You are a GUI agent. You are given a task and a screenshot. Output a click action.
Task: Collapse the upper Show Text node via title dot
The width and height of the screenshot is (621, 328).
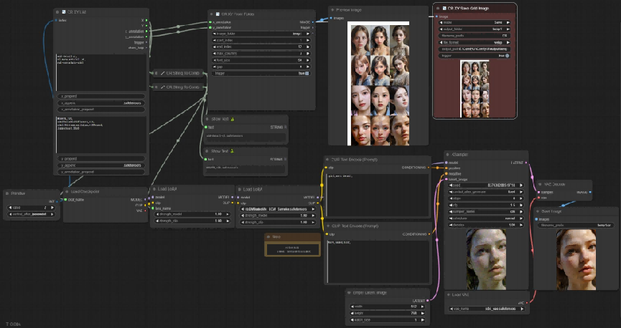point(207,119)
